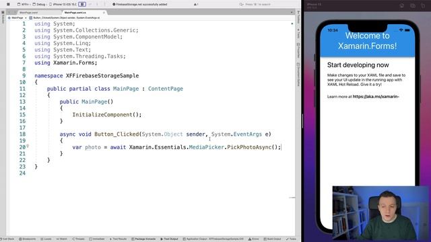Click on 'using Xamarin.Forms;' line
Viewport: 431px width, 242px height.
point(66,63)
